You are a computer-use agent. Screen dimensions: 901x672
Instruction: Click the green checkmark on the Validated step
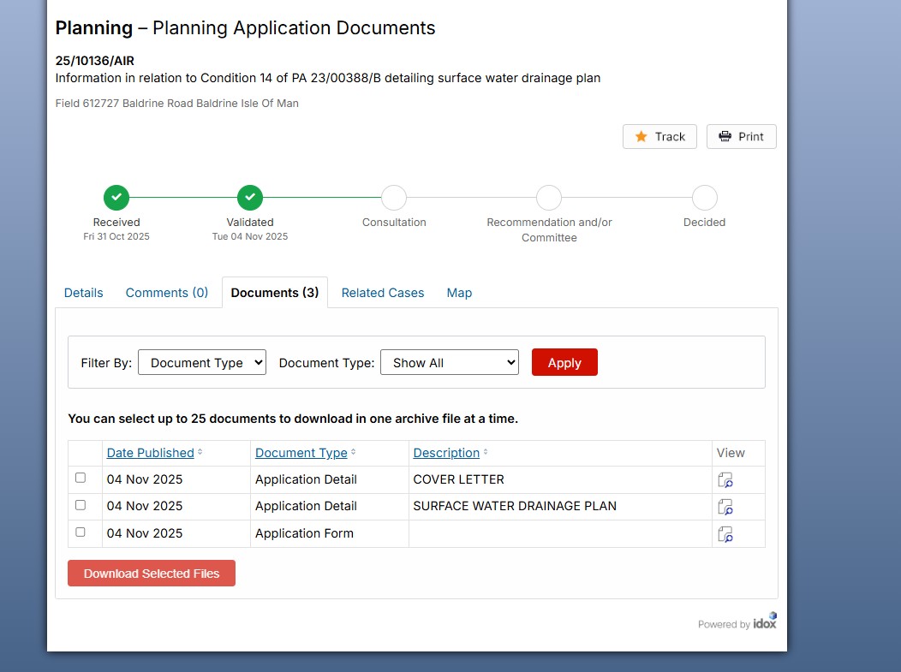pyautogui.click(x=249, y=197)
